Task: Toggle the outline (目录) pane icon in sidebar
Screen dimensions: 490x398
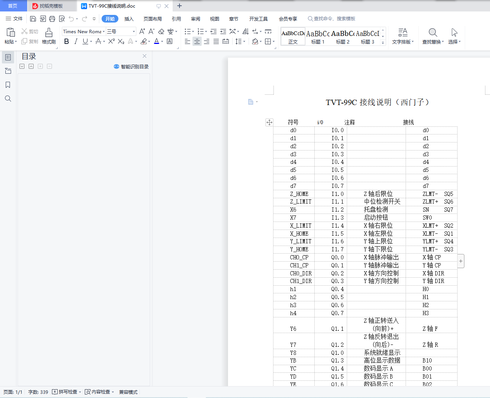Action: pyautogui.click(x=8, y=57)
